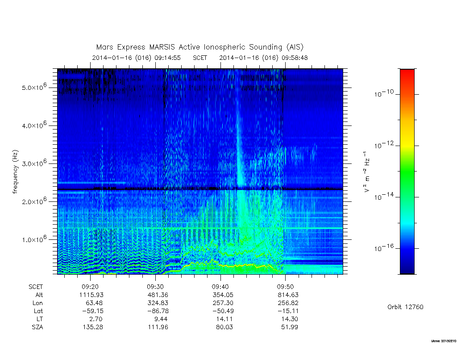The width and height of the screenshot is (457, 343).
Task: Click the end time 09:58:48 label
Action: [295, 58]
